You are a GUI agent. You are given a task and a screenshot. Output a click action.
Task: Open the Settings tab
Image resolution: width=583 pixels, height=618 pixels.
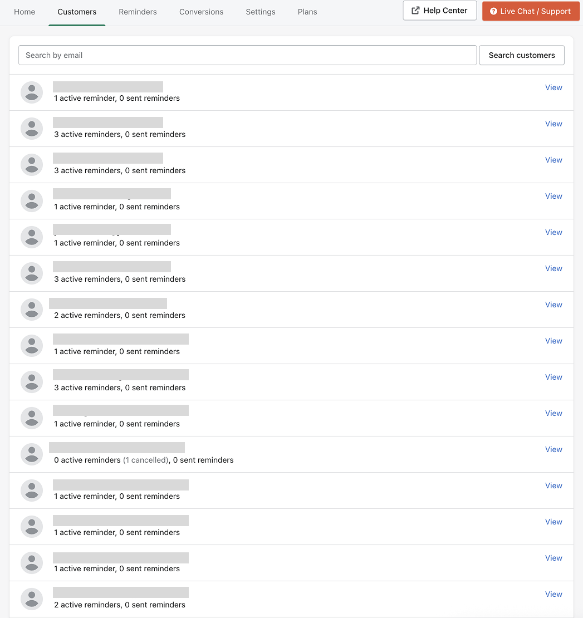pyautogui.click(x=261, y=12)
